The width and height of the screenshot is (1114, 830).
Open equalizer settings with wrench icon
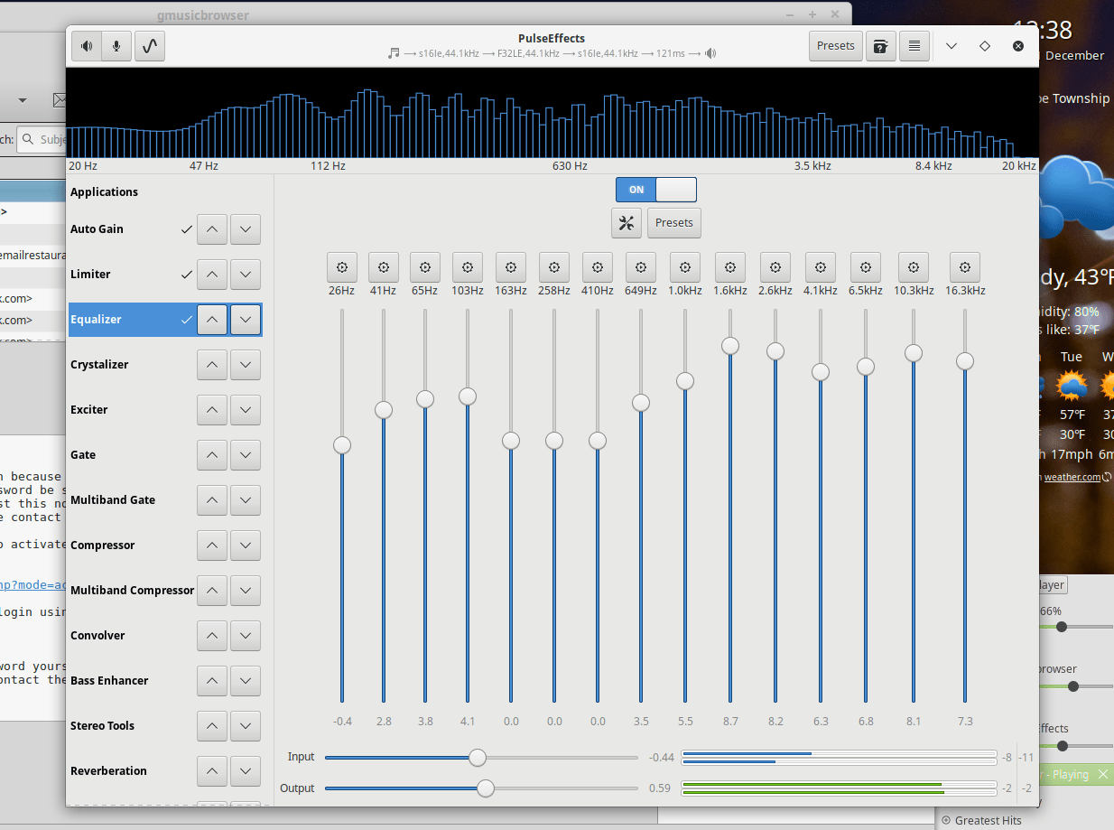627,223
